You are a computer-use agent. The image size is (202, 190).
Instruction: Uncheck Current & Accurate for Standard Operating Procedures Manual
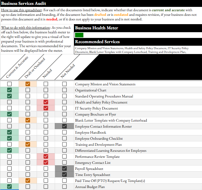point(9,96)
